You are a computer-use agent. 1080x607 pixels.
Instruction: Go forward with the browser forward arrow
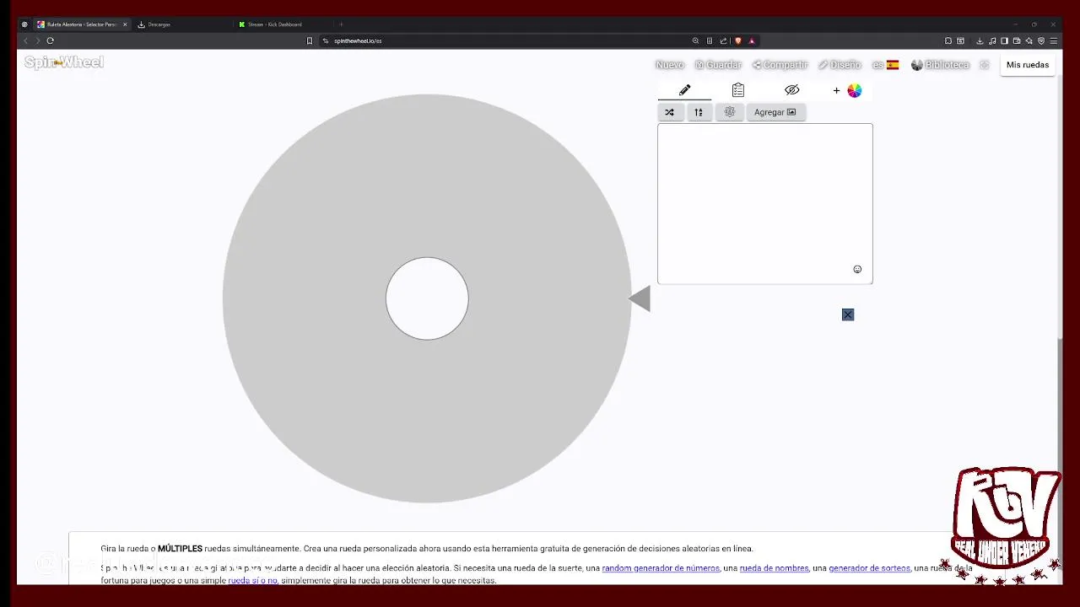[x=37, y=40]
